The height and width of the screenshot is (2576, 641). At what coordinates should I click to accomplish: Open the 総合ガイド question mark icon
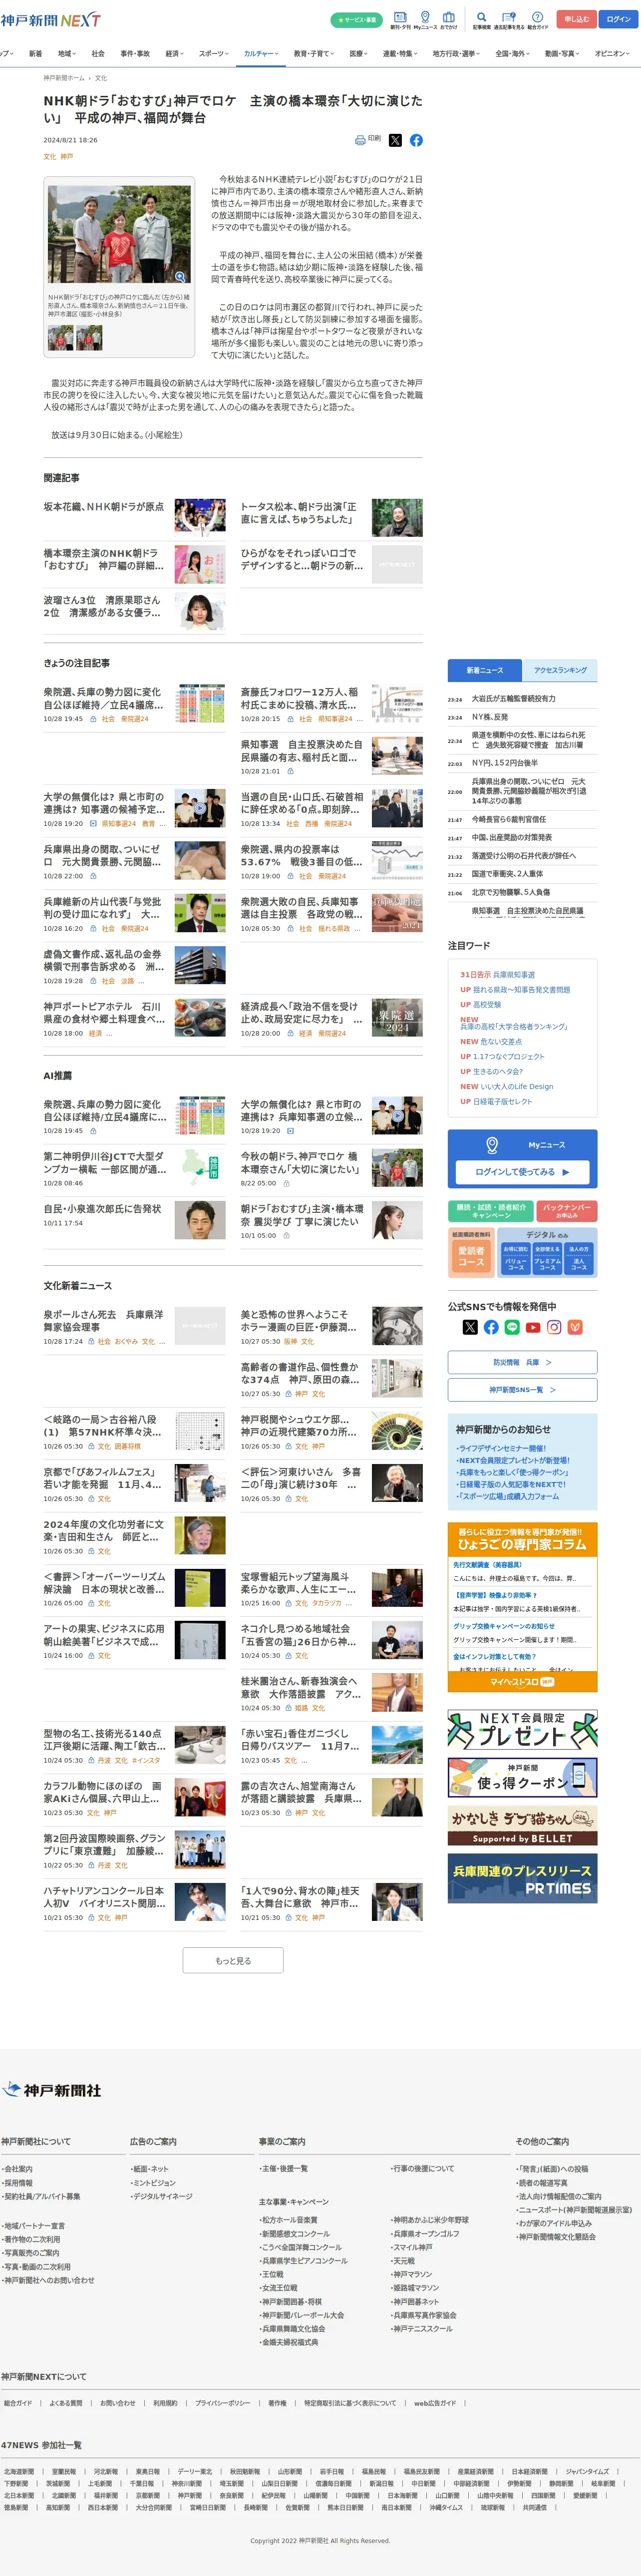(537, 20)
